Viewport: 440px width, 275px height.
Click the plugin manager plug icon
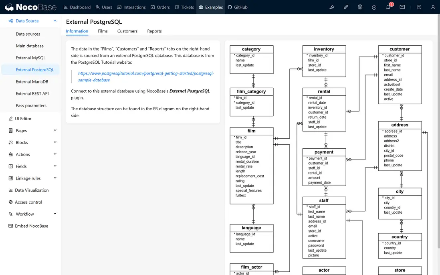pyautogui.click(x=346, y=7)
